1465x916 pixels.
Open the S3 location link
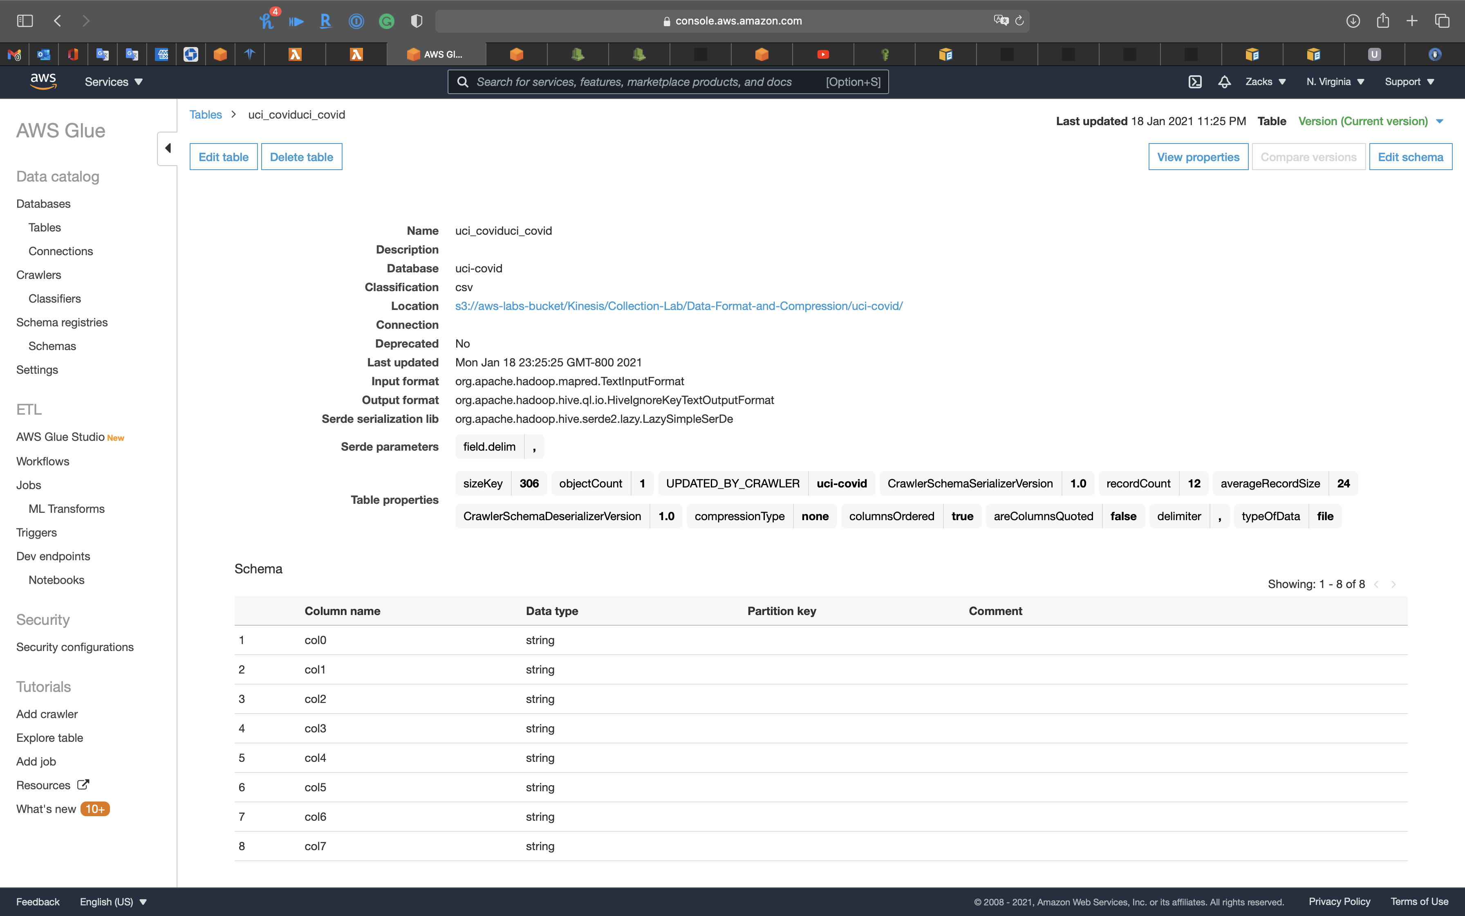tap(679, 306)
